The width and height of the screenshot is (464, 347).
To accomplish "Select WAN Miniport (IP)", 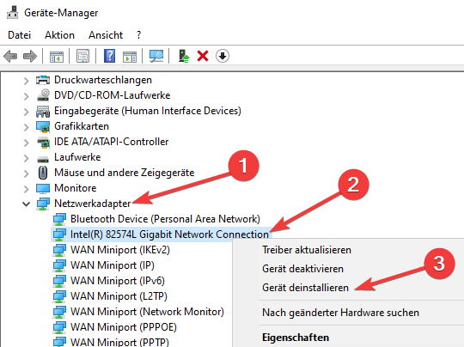I will point(113,265).
